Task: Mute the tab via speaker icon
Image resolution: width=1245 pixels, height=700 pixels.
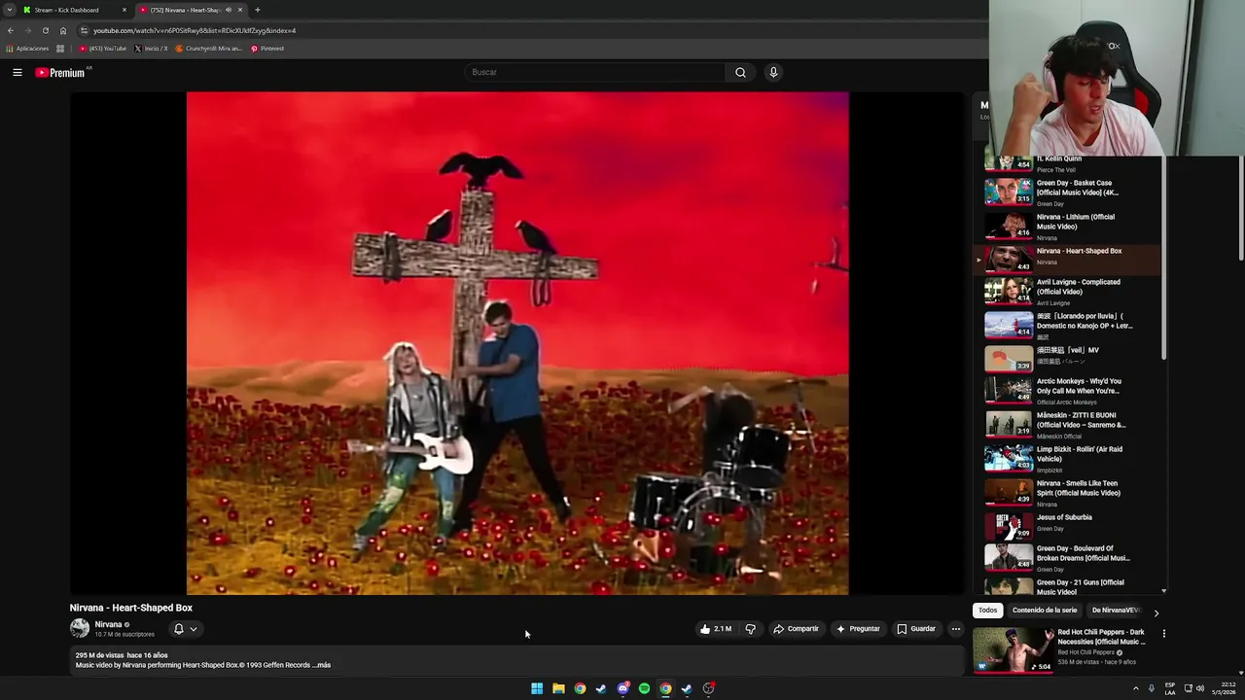Action: click(229, 10)
